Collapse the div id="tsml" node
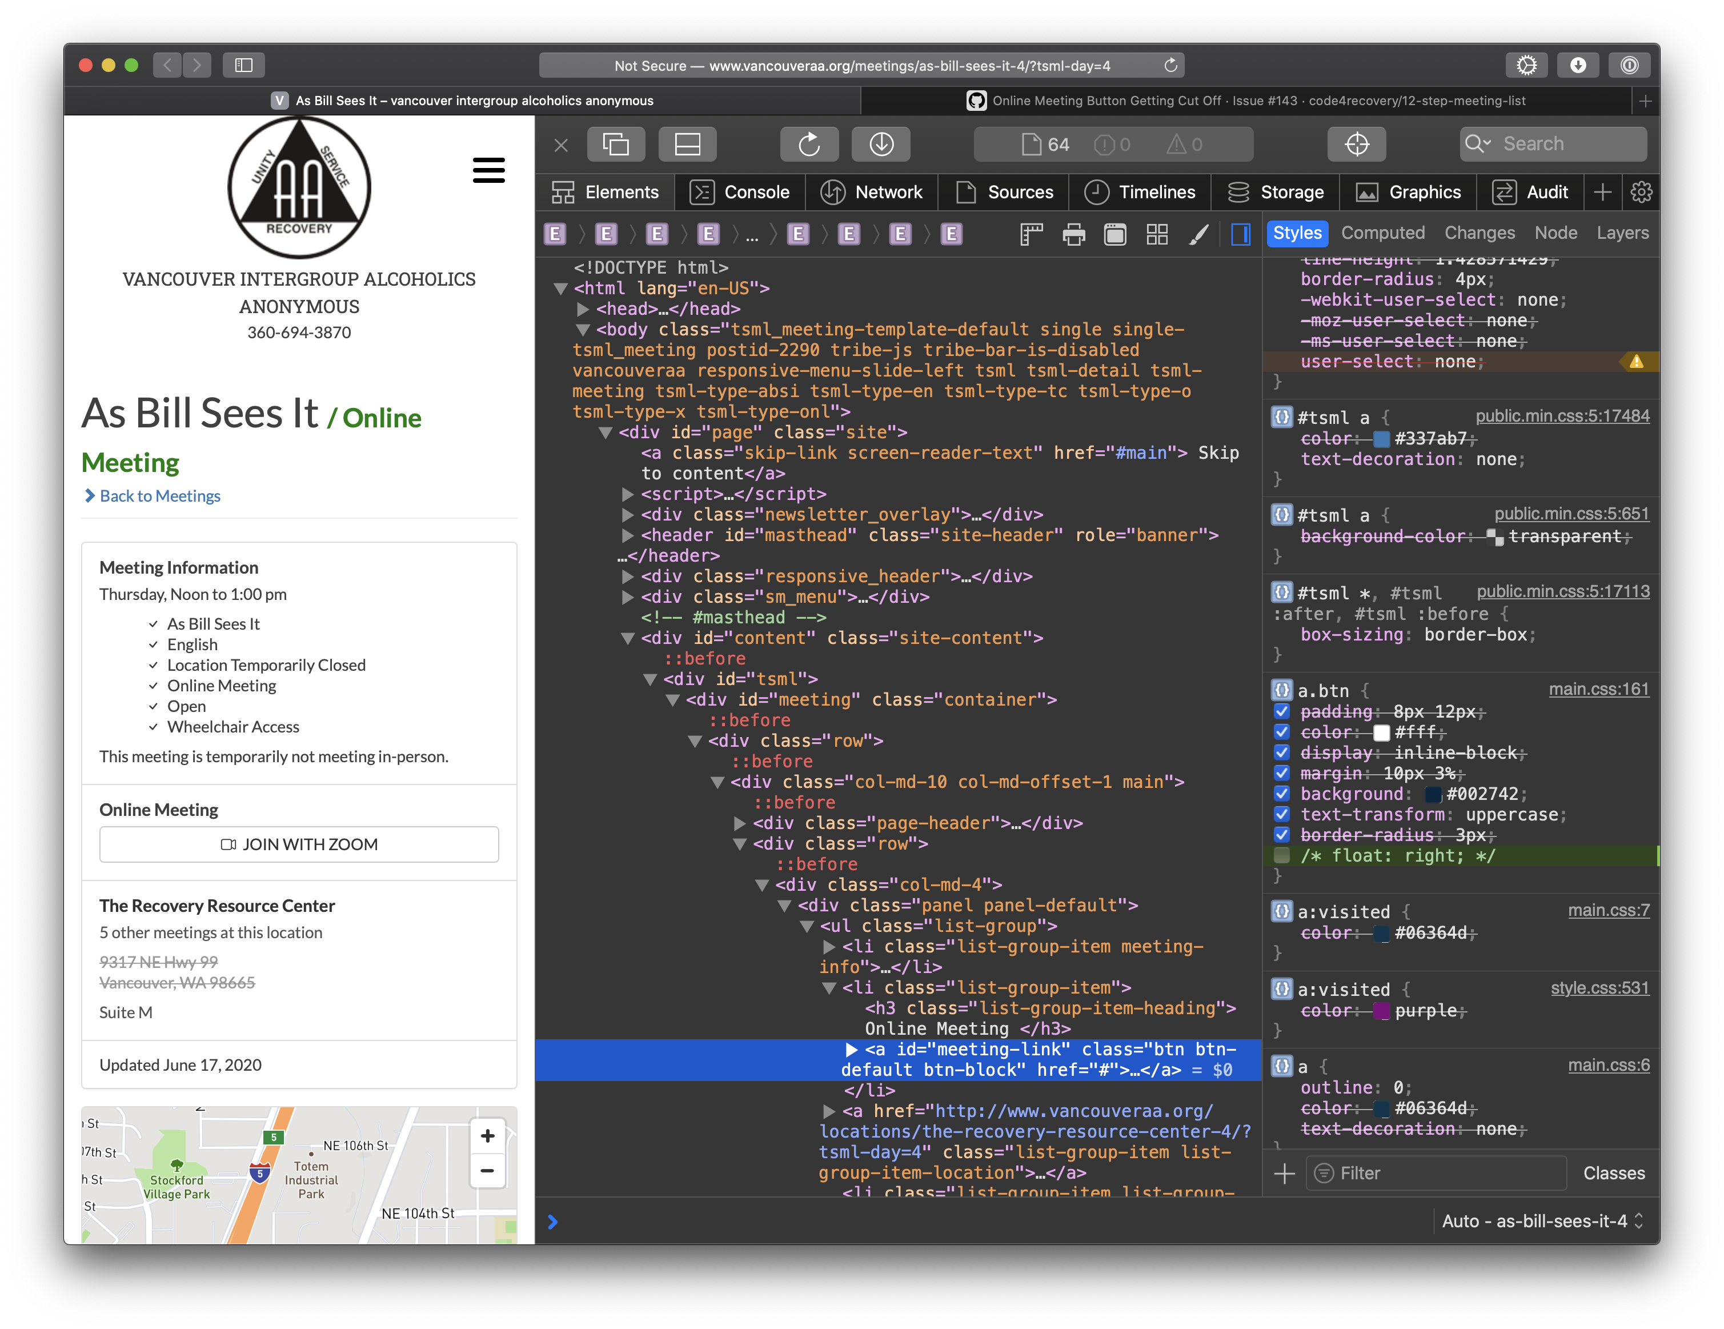1724x1329 pixels. tap(649, 679)
